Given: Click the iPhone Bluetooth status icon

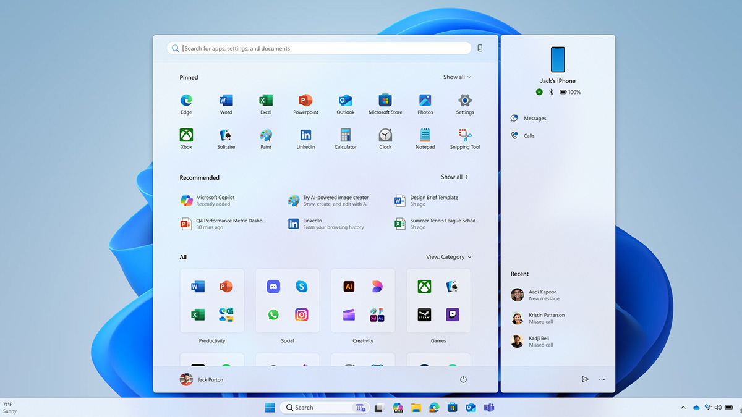Looking at the screenshot, I should click(x=551, y=92).
